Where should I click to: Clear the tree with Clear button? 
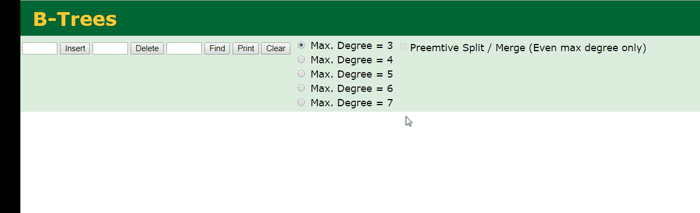pos(276,48)
